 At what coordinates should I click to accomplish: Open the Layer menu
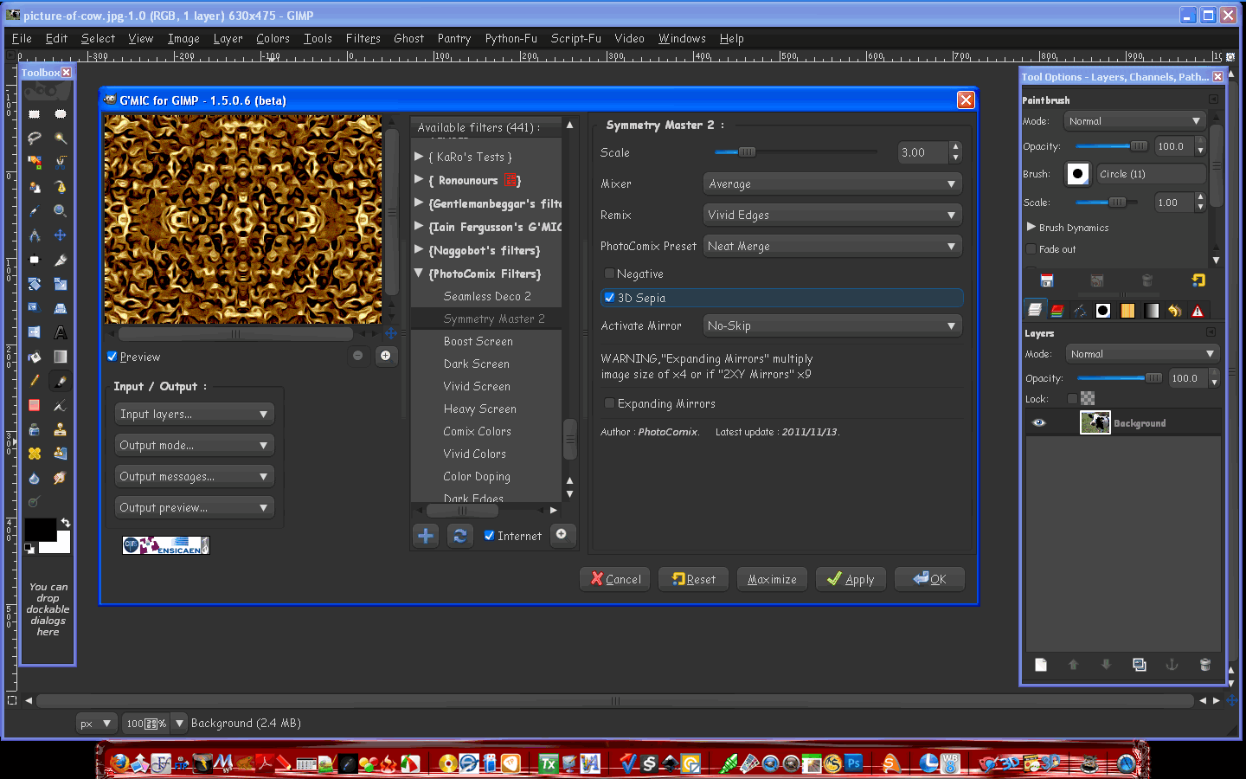click(228, 38)
